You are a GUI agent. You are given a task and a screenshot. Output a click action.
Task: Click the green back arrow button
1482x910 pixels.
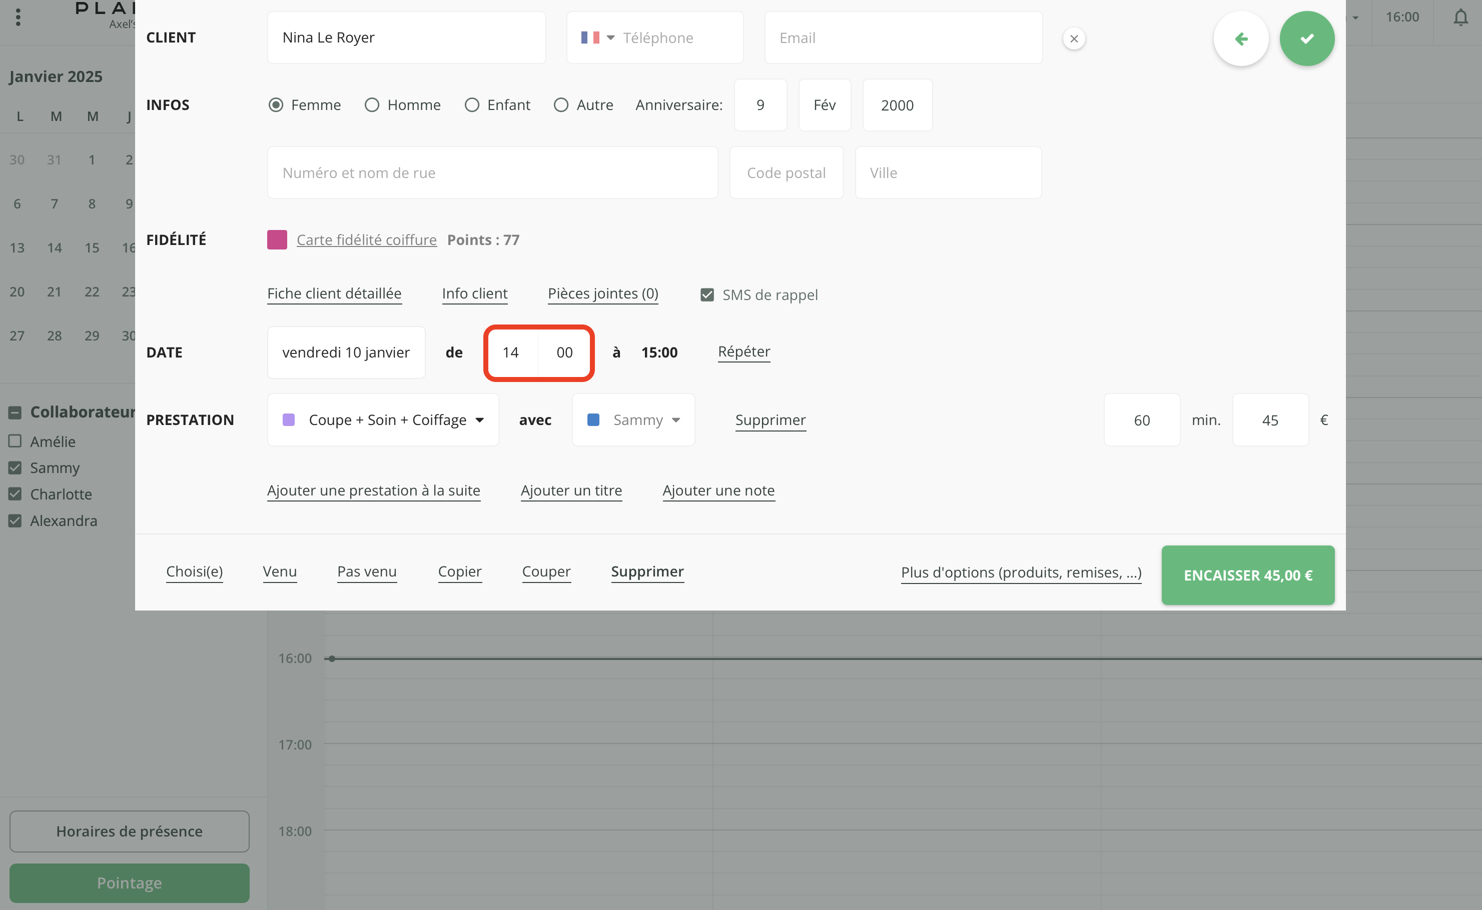pyautogui.click(x=1240, y=38)
